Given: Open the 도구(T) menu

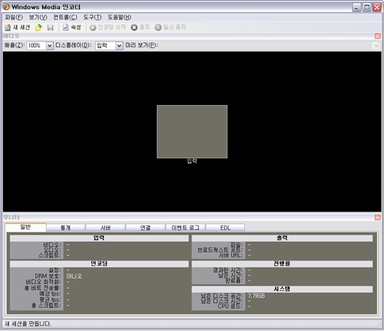Looking at the screenshot, I should click(x=92, y=17).
